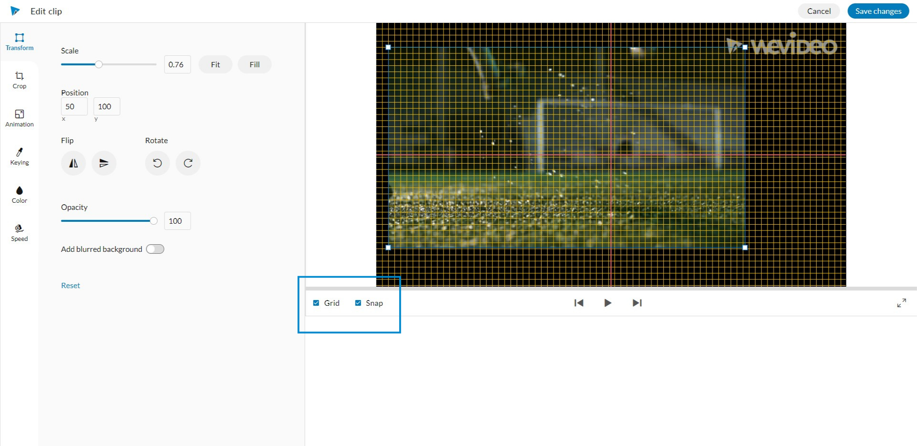
Task: Click Save changes button
Action: [x=878, y=11]
